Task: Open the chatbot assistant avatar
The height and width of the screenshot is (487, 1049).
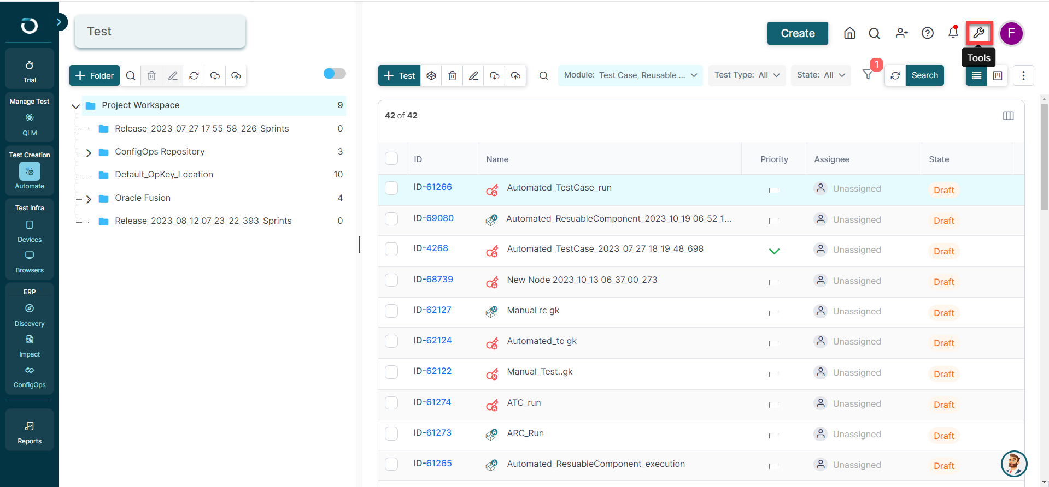Action: [1014, 464]
